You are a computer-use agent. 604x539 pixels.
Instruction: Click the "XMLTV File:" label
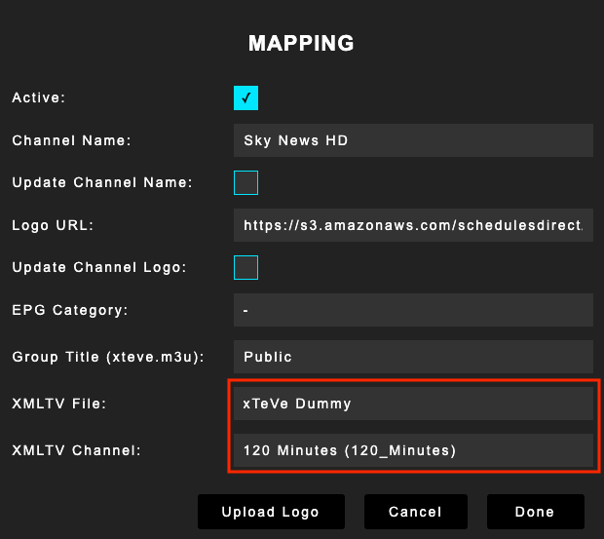57,403
